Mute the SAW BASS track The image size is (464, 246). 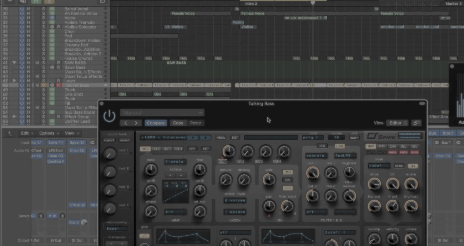coord(37,63)
